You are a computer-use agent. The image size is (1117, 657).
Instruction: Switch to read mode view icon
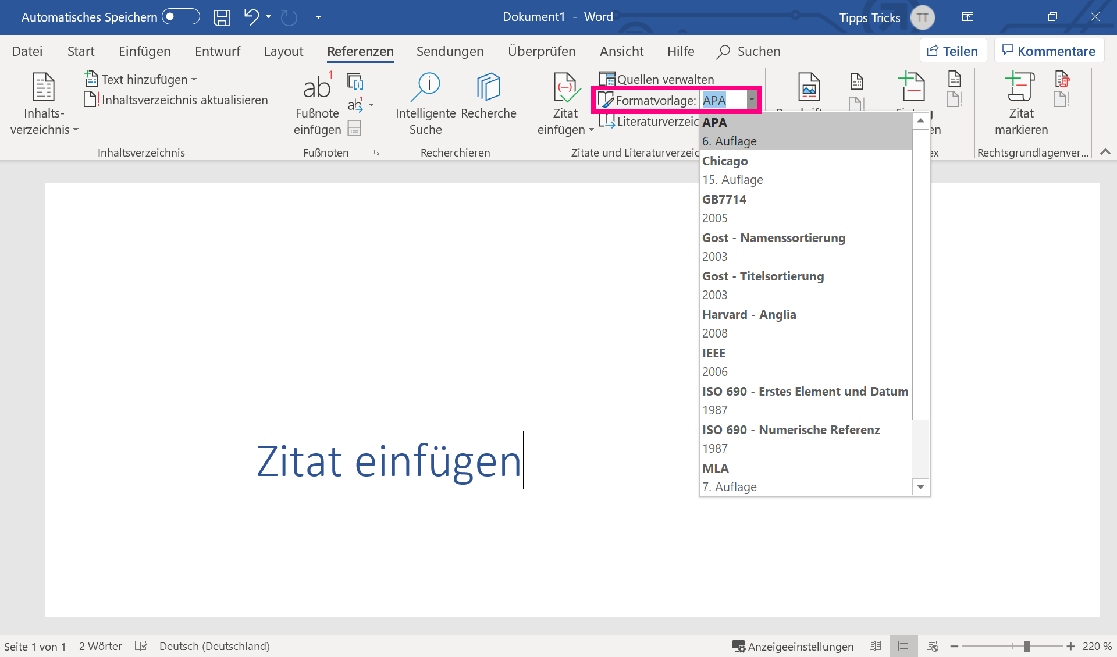click(875, 646)
